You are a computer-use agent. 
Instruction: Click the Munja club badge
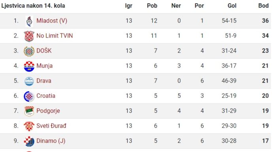(29, 66)
